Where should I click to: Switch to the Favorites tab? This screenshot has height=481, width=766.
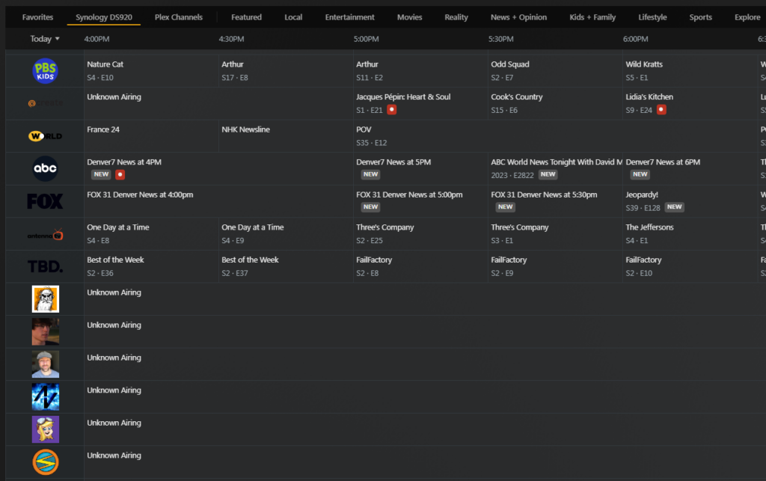[x=37, y=17]
